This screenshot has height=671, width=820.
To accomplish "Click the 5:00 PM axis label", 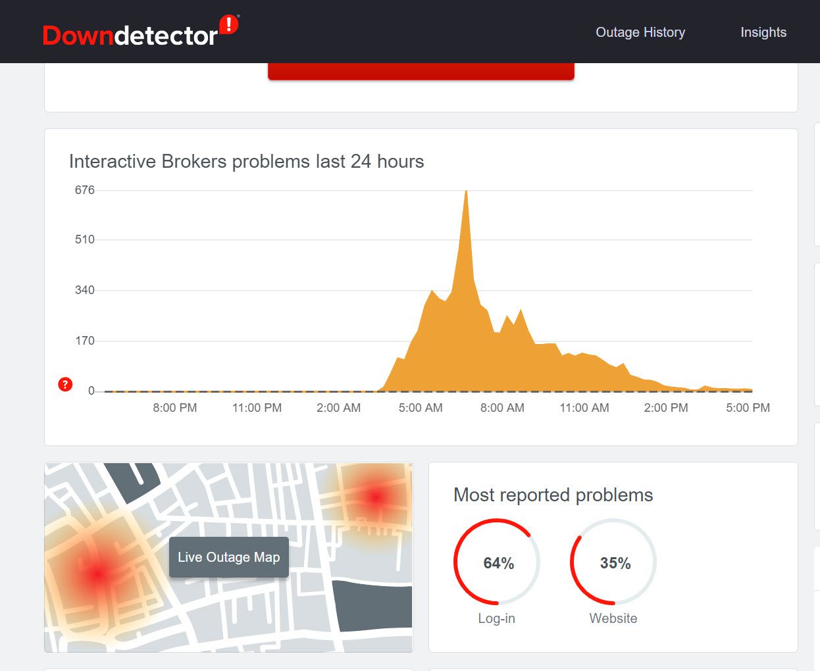I will (748, 408).
